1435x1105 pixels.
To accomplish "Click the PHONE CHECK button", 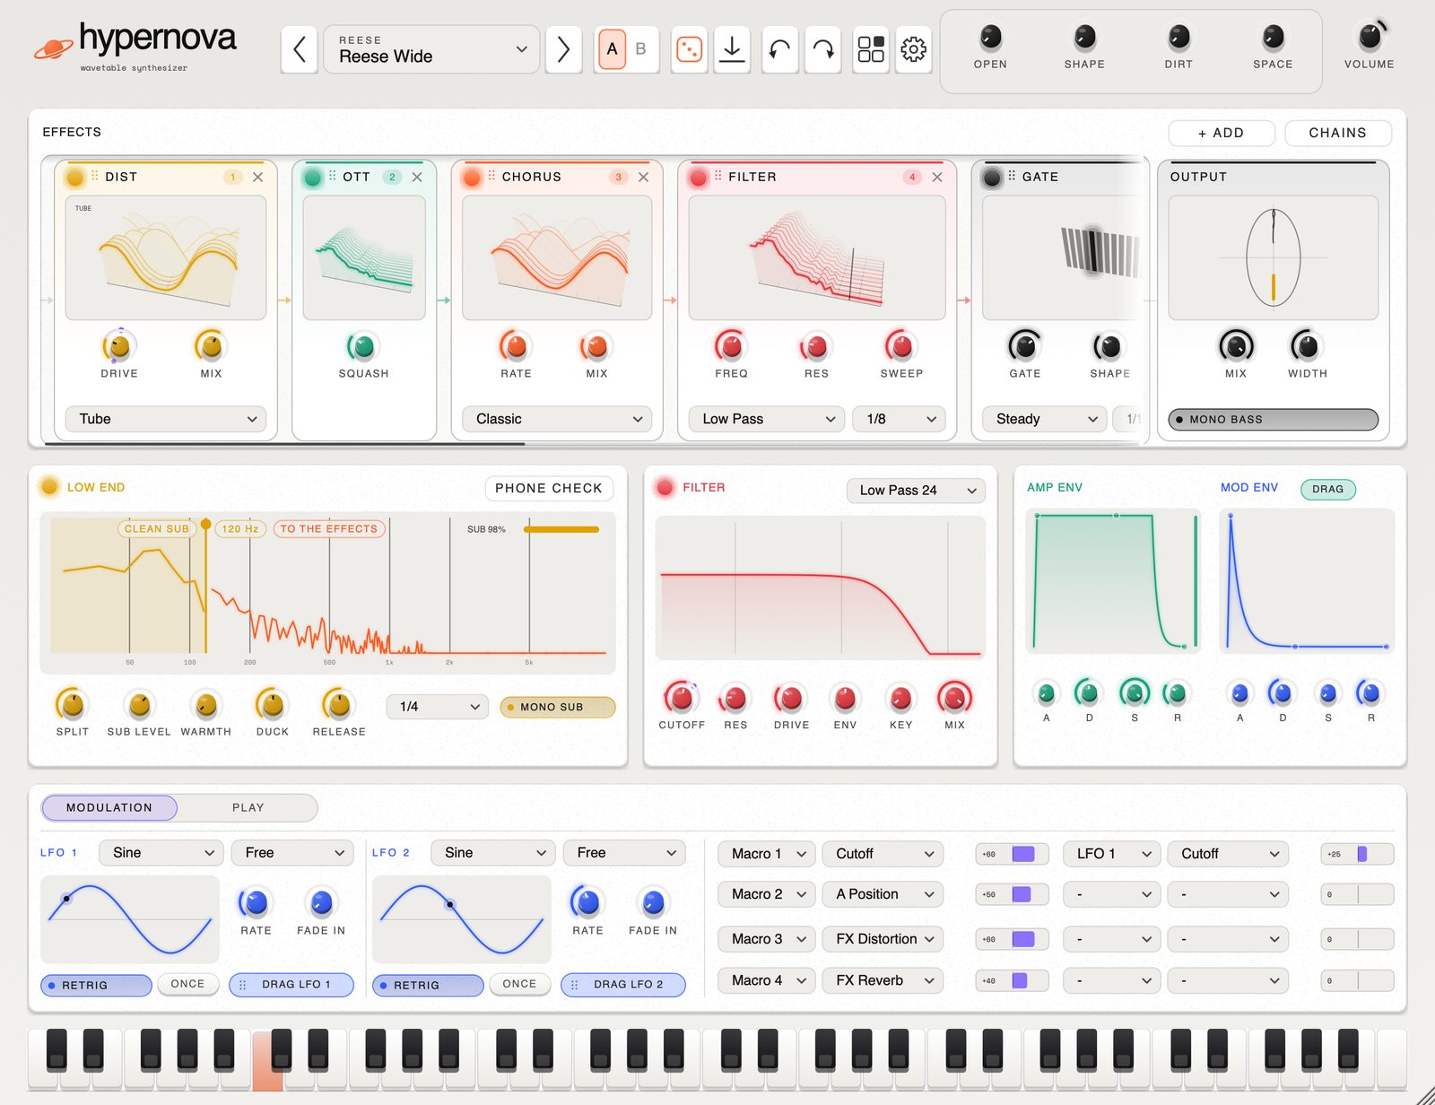I will tap(549, 488).
